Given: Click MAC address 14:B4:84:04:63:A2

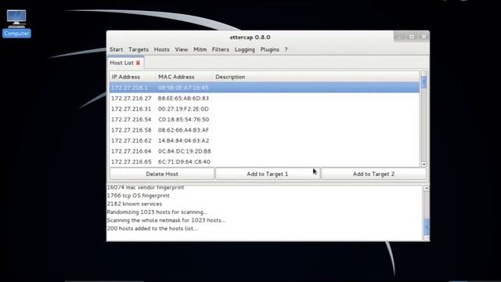Looking at the screenshot, I should coord(184,140).
